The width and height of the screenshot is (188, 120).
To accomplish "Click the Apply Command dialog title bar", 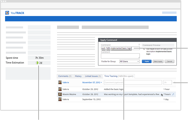I will (x=137, y=40).
